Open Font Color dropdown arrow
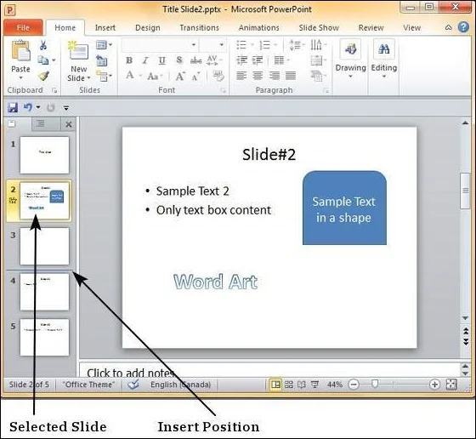476x439 pixels. click(141, 76)
